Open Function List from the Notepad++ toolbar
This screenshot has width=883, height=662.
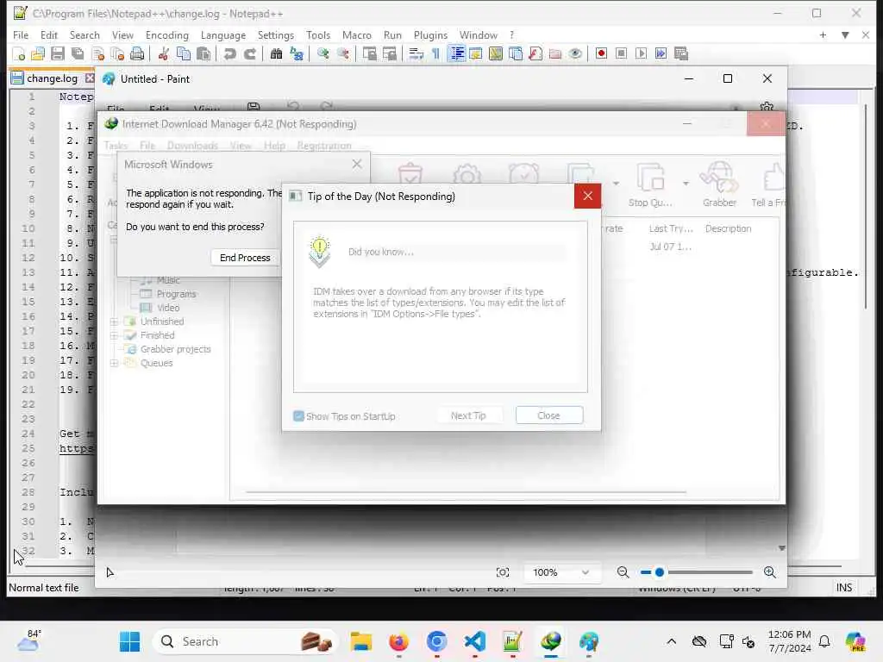[x=535, y=54]
